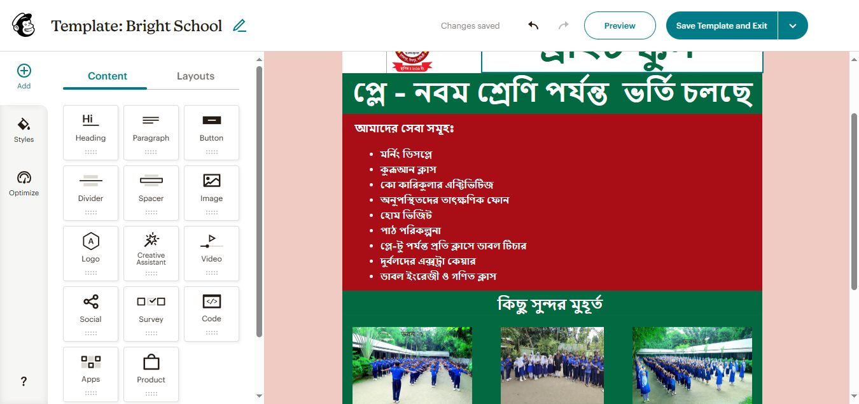859x404 pixels.
Task: Undo the last change
Action: point(533,25)
